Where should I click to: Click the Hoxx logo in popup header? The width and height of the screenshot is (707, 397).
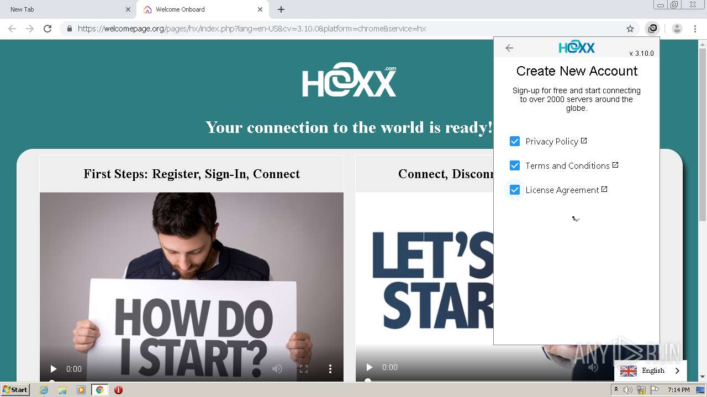[577, 47]
